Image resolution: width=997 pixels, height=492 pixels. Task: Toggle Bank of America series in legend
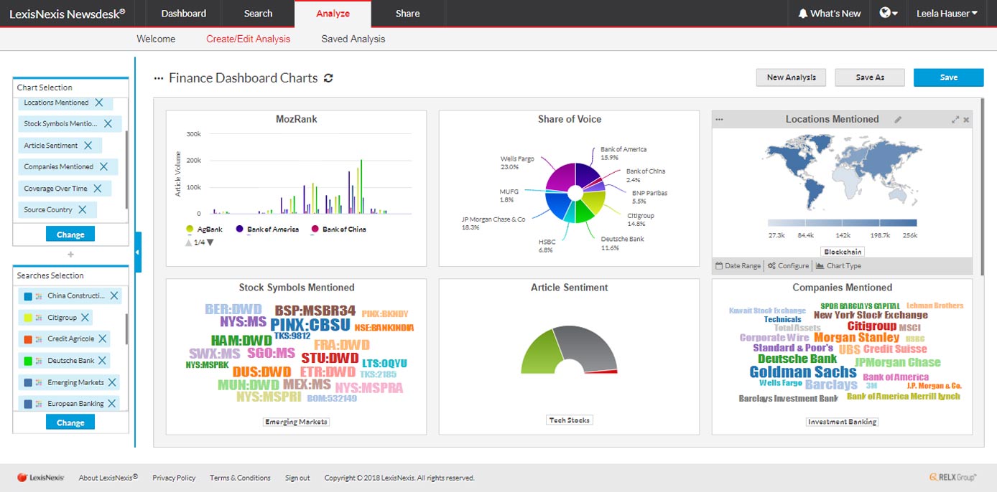[267, 230]
